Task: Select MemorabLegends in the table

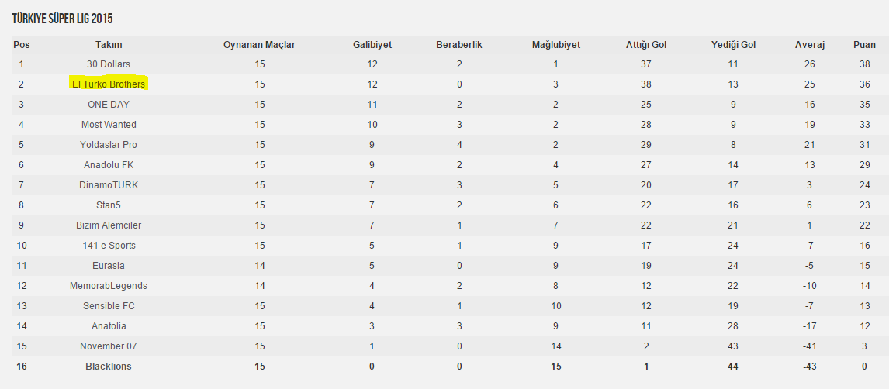Action: [x=109, y=286]
